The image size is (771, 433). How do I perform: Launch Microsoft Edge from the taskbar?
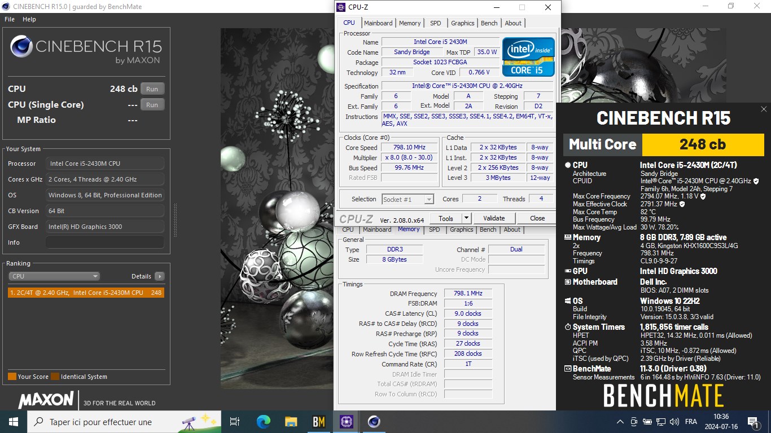[263, 421]
